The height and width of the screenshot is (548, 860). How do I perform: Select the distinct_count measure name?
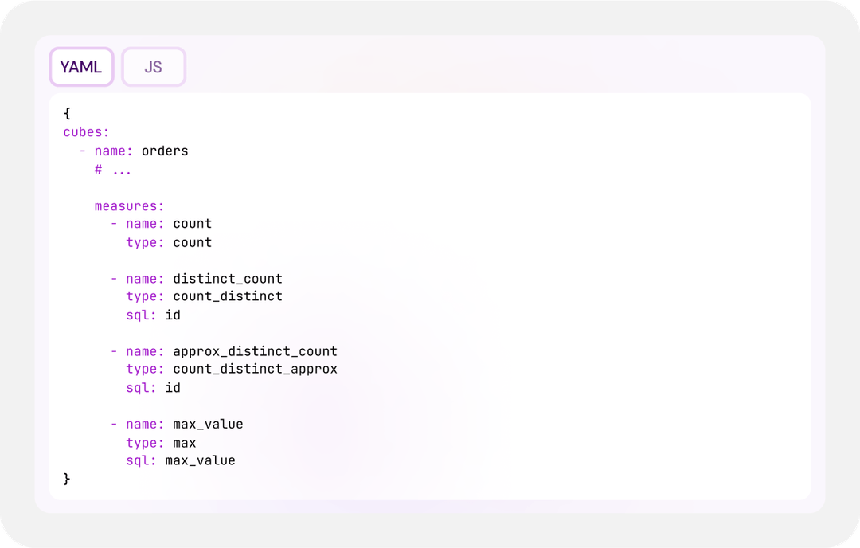tap(227, 279)
